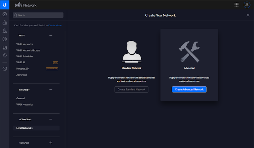
Task: Open the application grid switcher icon
Action: (x=237, y=5)
